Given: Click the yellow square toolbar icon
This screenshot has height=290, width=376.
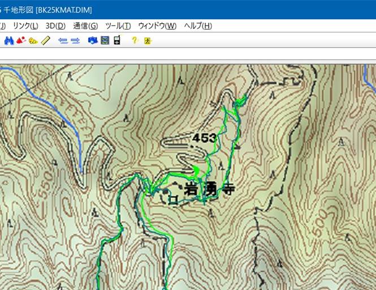Looking at the screenshot, I should tap(148, 41).
